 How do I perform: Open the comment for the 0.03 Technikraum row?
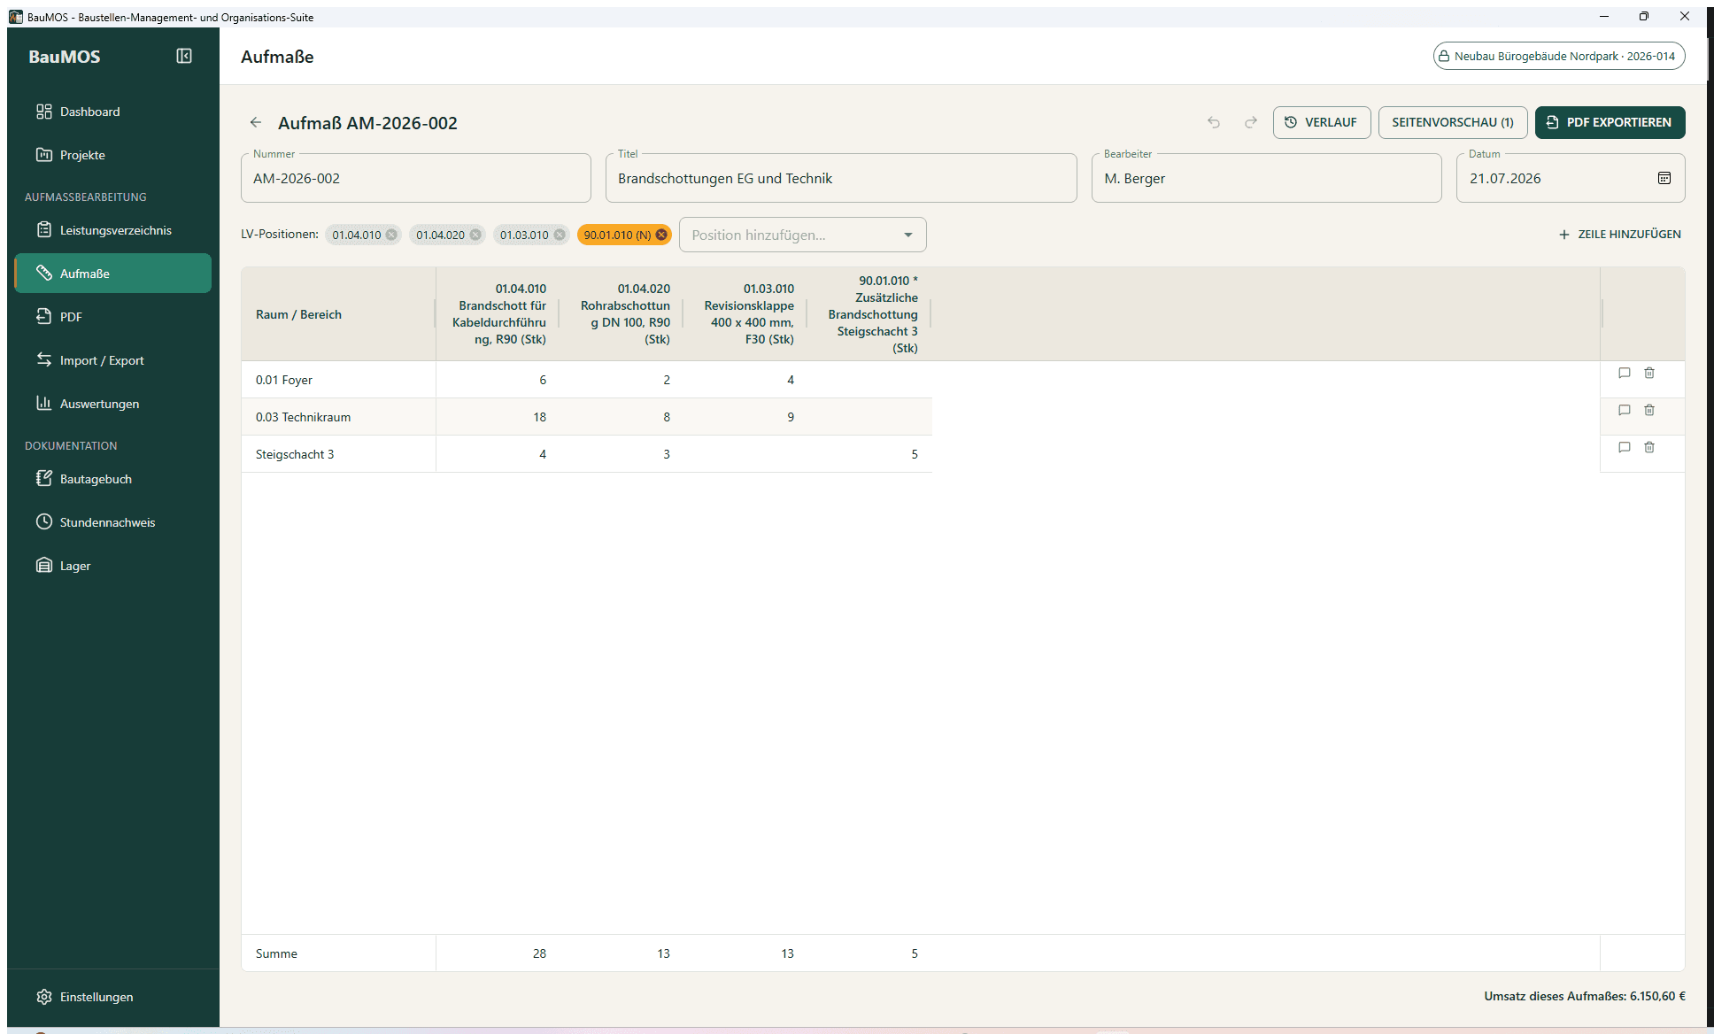[x=1625, y=410]
